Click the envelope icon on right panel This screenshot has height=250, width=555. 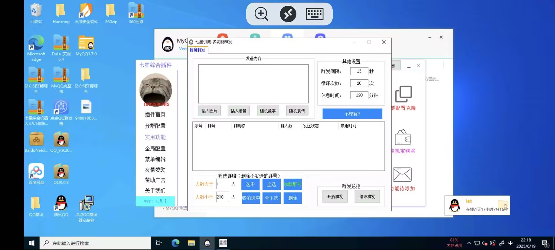click(x=402, y=175)
